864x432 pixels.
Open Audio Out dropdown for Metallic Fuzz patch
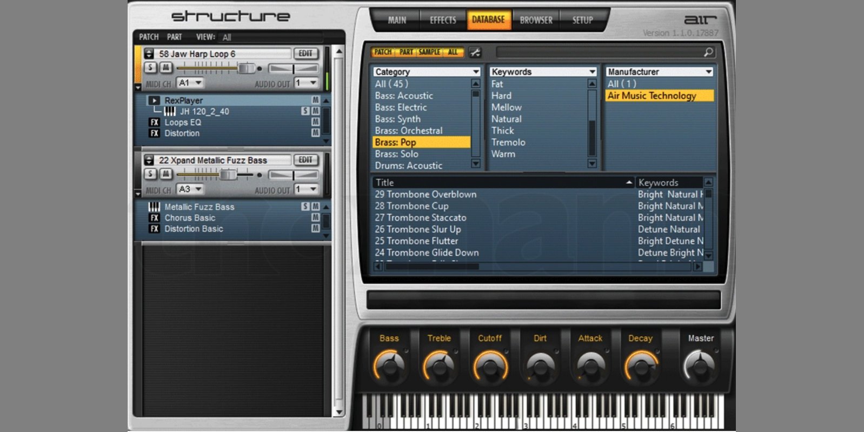tap(307, 189)
